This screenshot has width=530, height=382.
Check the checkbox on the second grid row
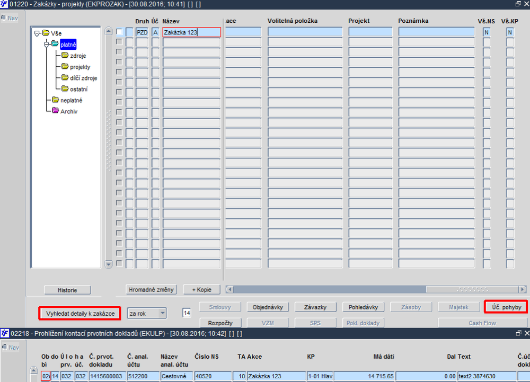coord(119,41)
